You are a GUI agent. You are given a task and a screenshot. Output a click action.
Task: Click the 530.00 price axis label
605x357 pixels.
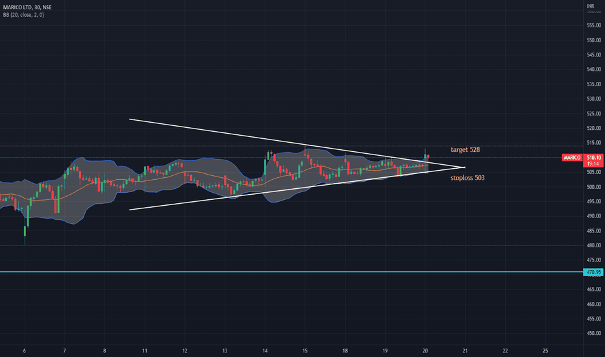pyautogui.click(x=594, y=99)
